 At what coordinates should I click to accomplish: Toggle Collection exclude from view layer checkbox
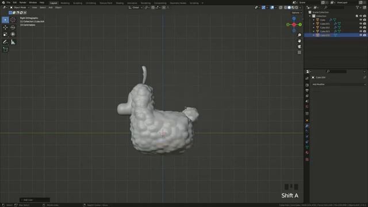[x=357, y=16]
